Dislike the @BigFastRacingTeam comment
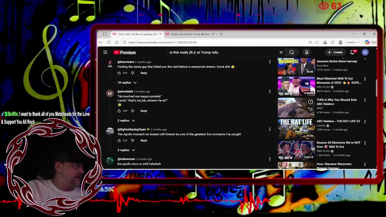Image resolution: width=386 pixels, height=217 pixels. (133, 140)
